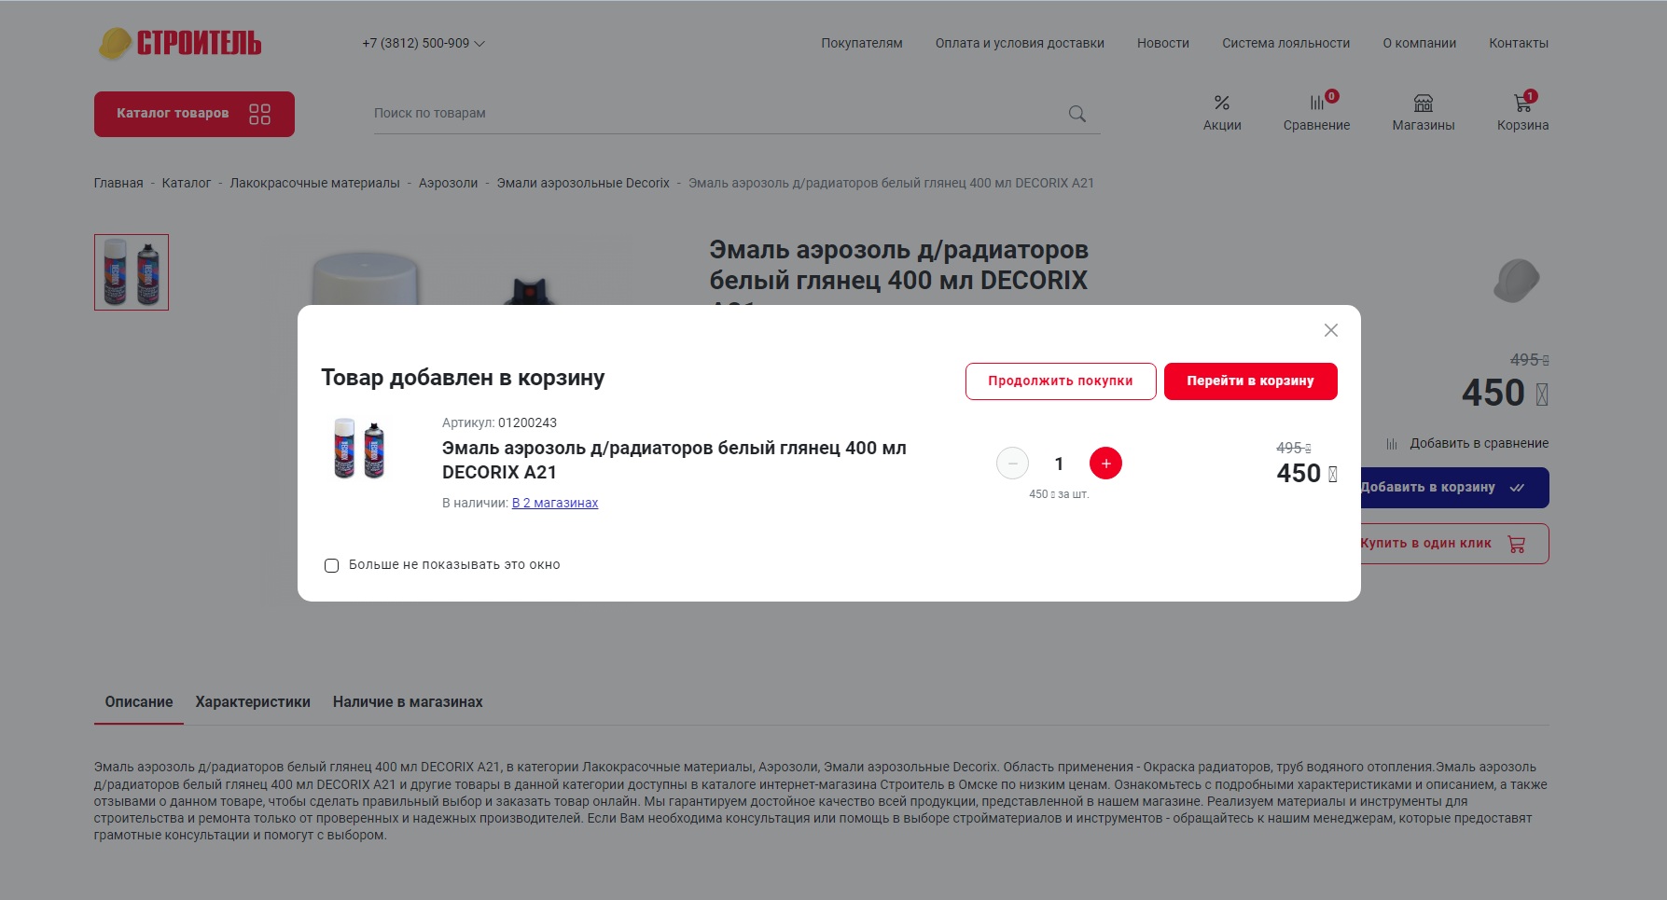
Task: Go to Главная breadcrumb
Action: pyautogui.click(x=118, y=183)
